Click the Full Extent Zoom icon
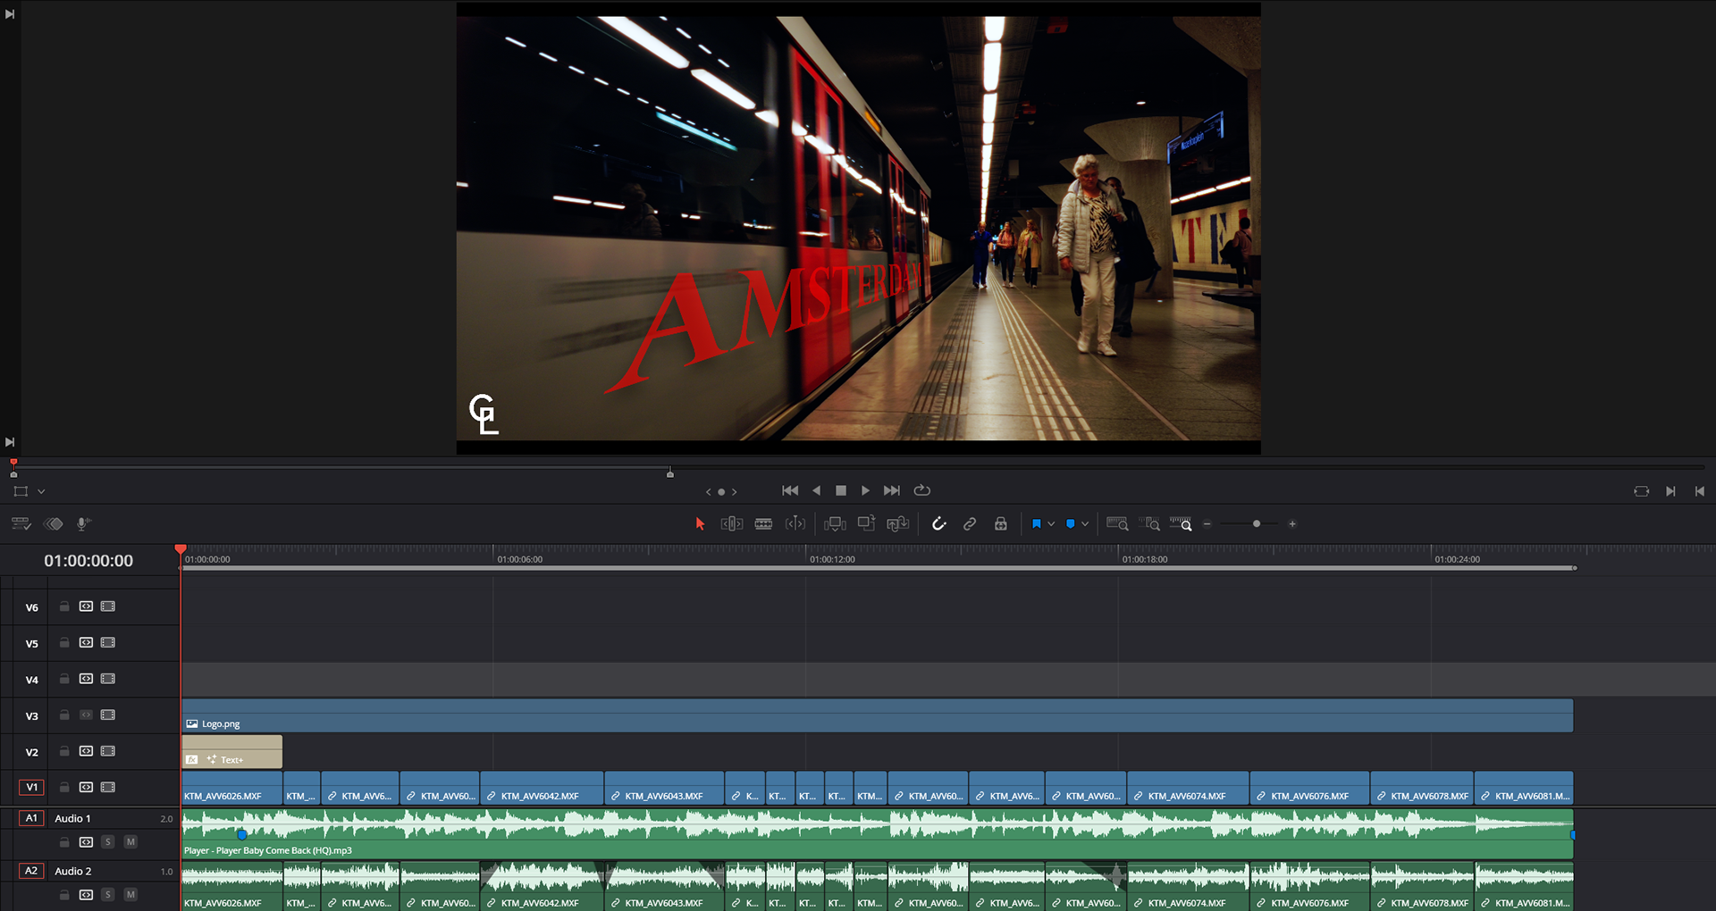1716x911 pixels. tap(1116, 524)
